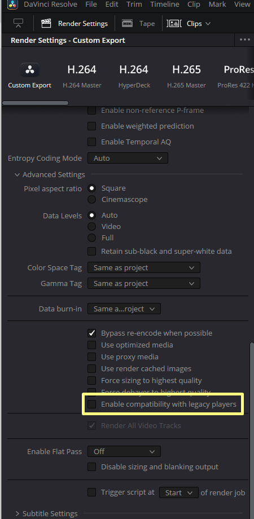Open the panel options three-dot menu
This screenshot has height=519, width=254.
click(245, 39)
